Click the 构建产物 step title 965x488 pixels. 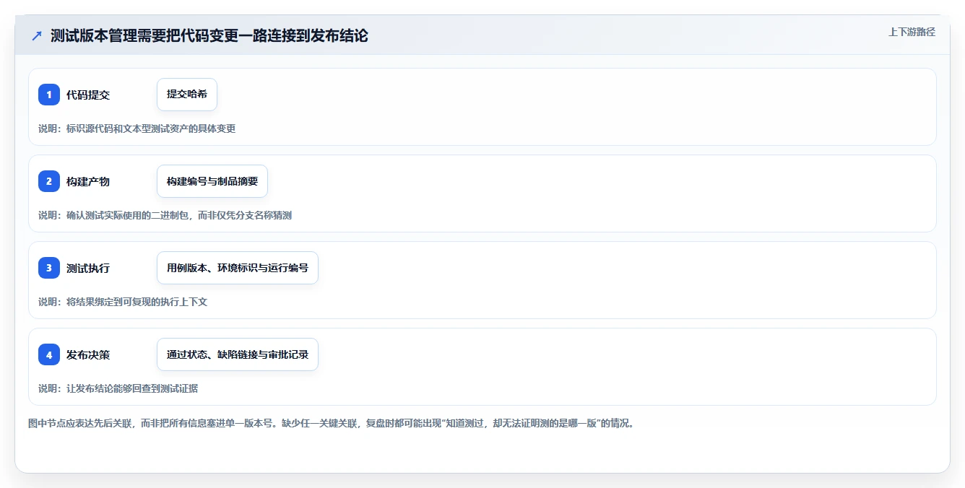point(88,181)
